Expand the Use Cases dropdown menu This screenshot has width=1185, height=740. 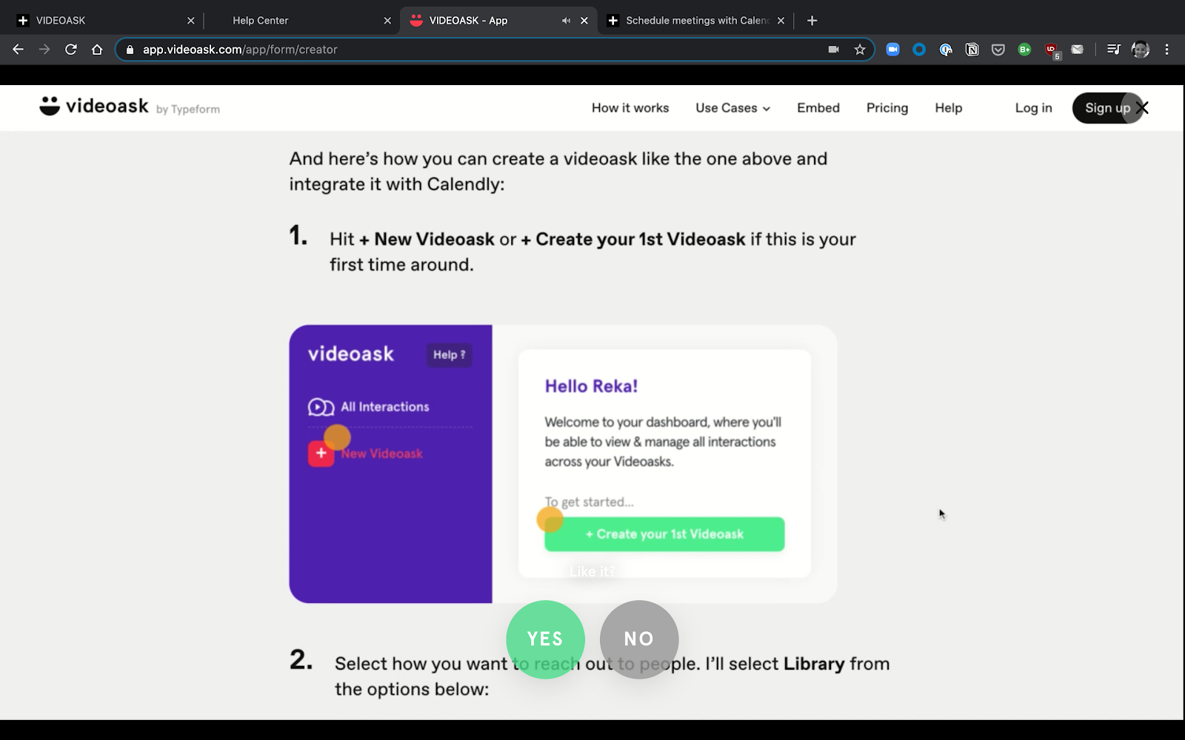(x=733, y=108)
